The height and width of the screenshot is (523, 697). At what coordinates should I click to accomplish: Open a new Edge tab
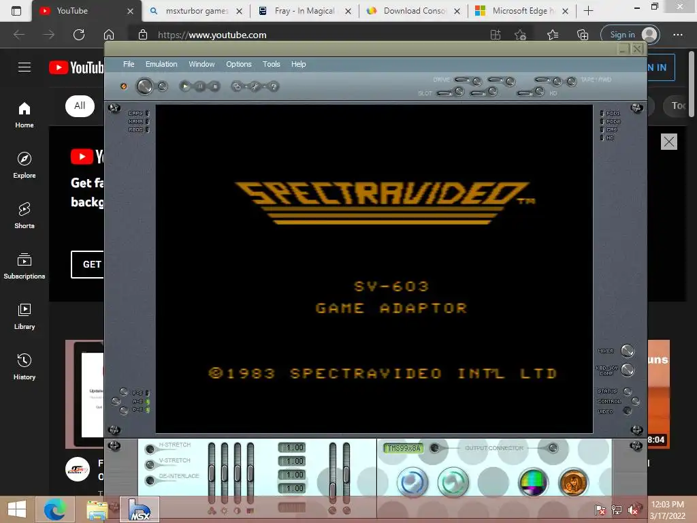click(x=588, y=11)
